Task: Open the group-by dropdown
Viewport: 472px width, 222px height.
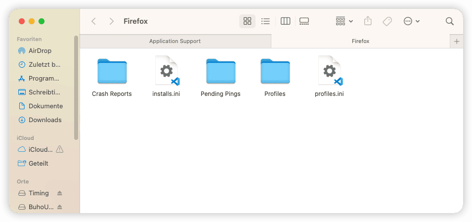Action: 344,21
